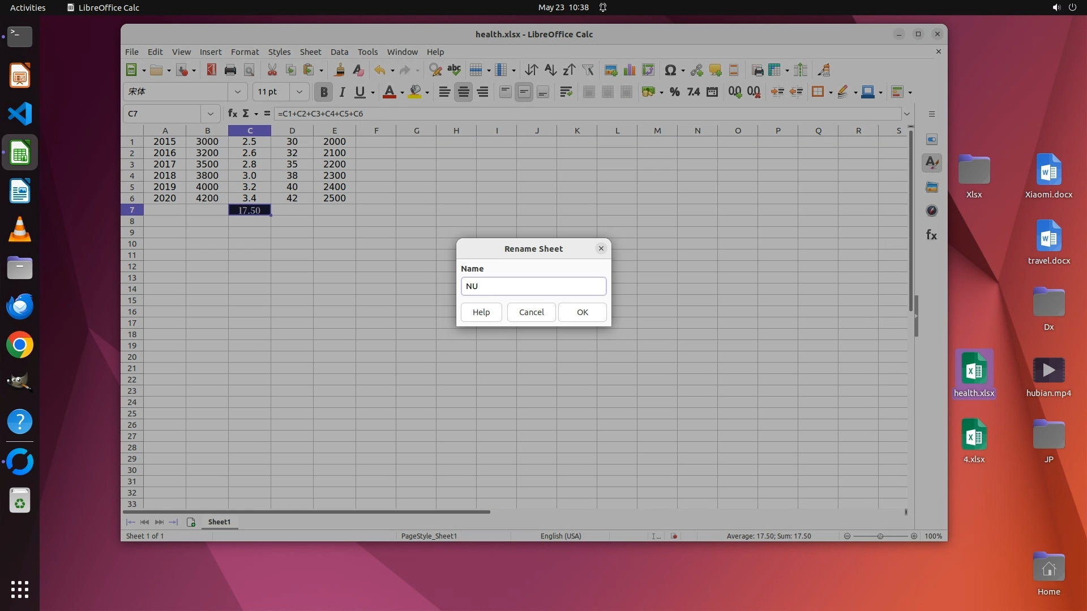Toggle Bold formatting button
This screenshot has height=611, width=1087.
pyautogui.click(x=324, y=92)
